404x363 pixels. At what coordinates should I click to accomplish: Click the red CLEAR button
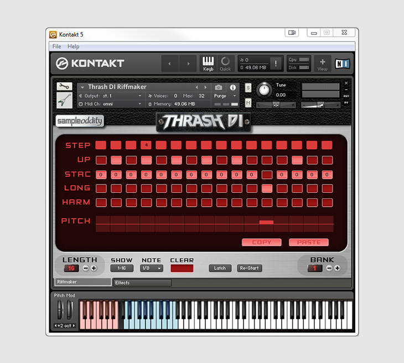182,268
